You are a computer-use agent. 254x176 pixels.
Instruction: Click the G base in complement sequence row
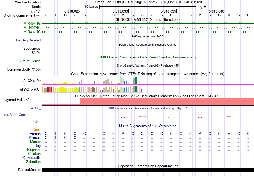click(142, 15)
